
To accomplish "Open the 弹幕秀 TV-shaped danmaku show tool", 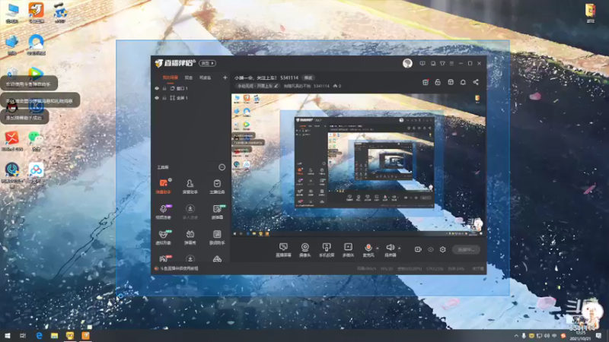I will [x=190, y=237].
